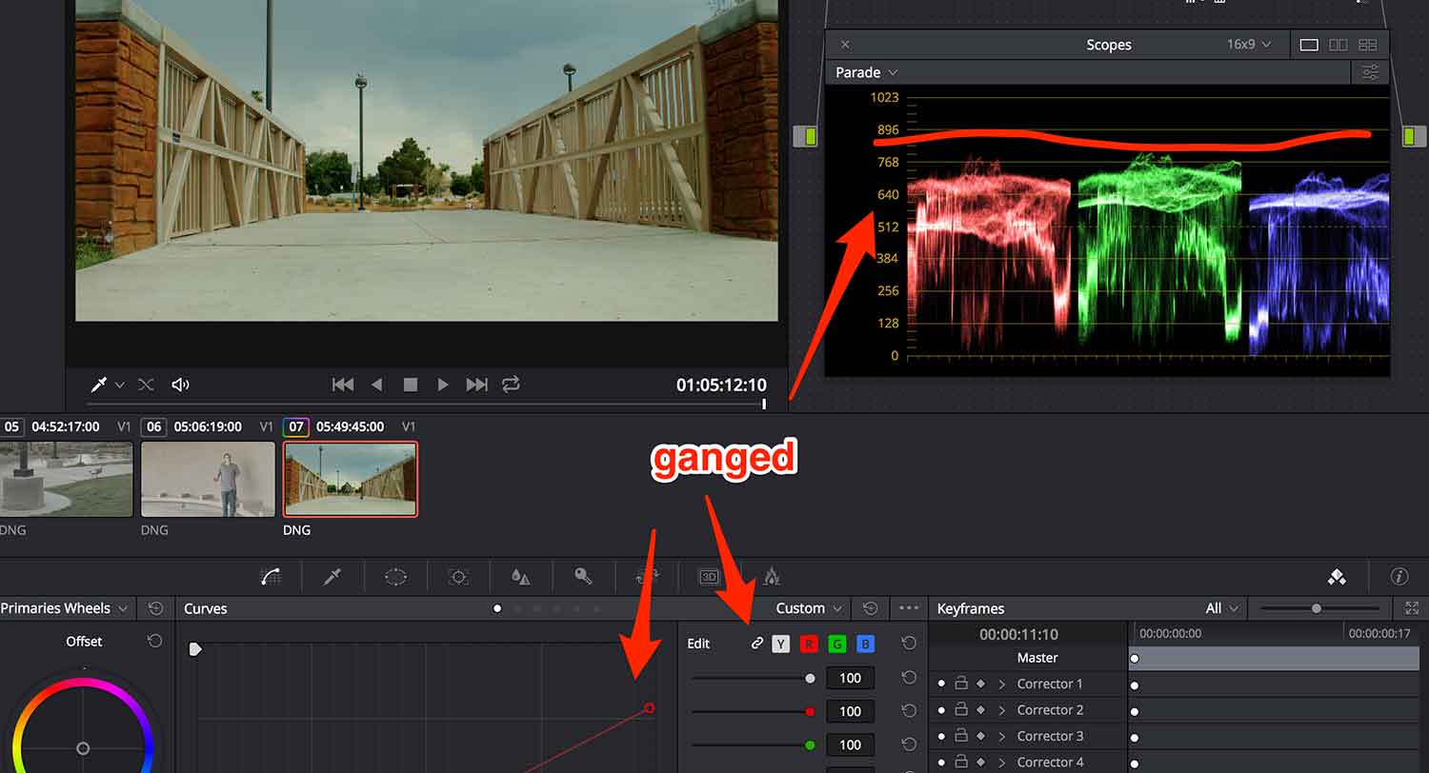The width and height of the screenshot is (1429, 773).
Task: Toggle lock on Corrector 4 track
Action: [961, 762]
